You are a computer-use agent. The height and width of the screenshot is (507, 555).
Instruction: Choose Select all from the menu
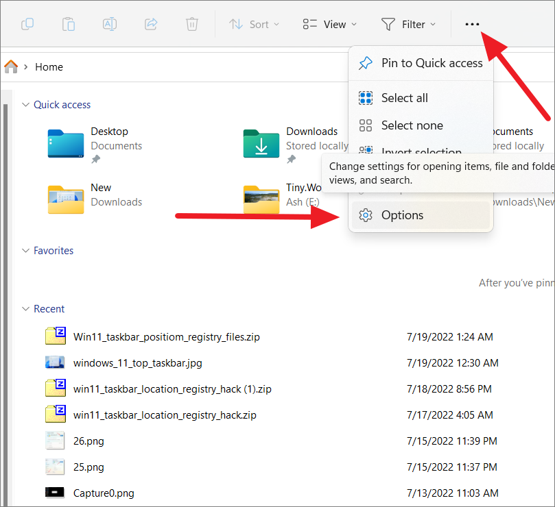click(403, 97)
